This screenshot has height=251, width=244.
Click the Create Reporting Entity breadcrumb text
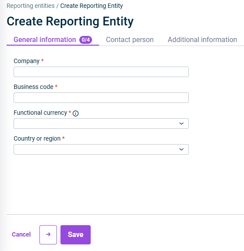(x=92, y=6)
